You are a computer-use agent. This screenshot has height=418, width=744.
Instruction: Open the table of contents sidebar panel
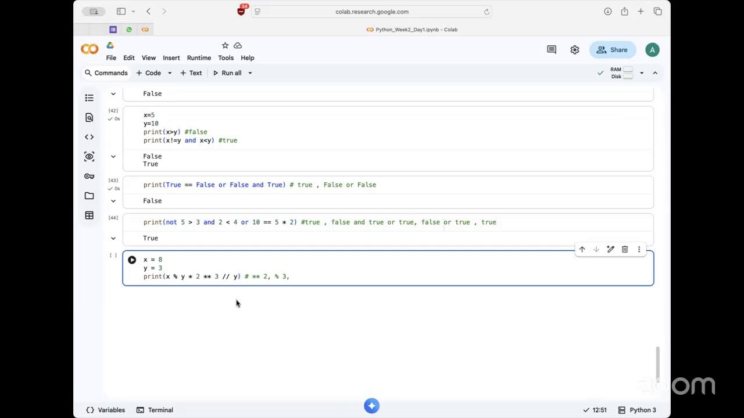tap(89, 98)
